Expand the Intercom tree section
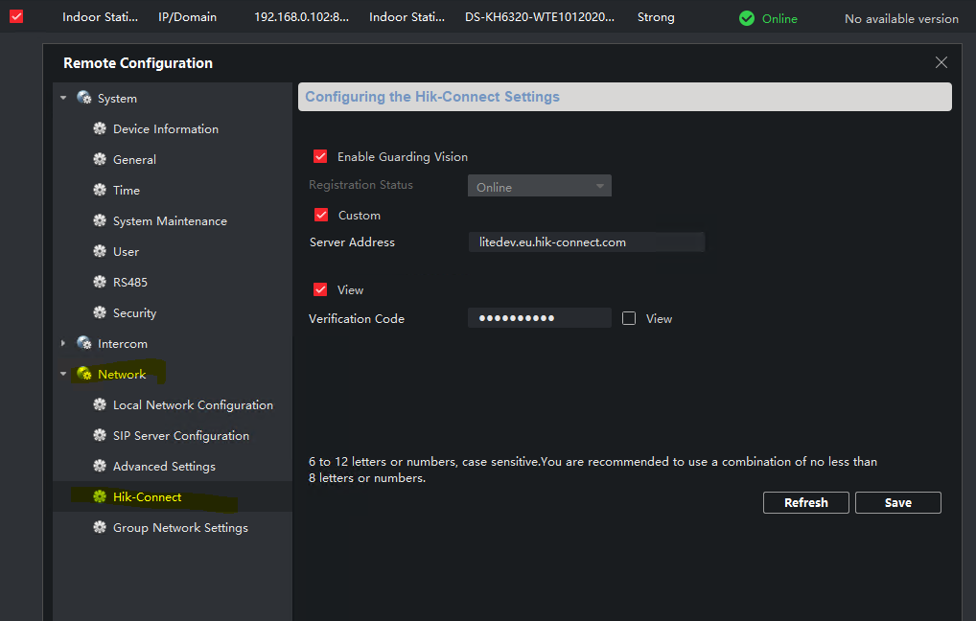Screen dimensions: 976x621 point(64,343)
